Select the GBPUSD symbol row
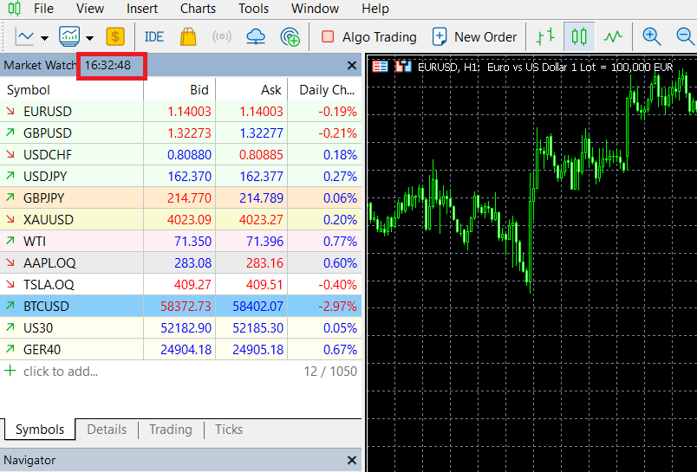Image resolution: width=697 pixels, height=472 pixels. click(180, 133)
